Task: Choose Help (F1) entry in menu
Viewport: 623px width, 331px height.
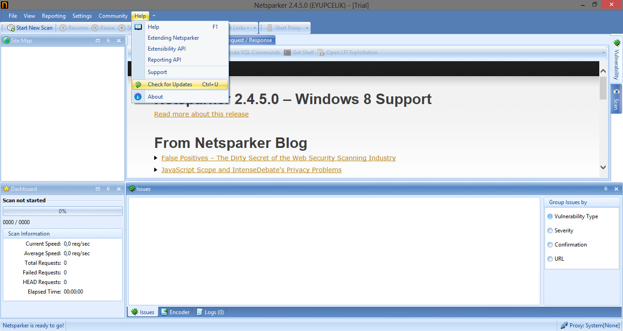Action: tap(180, 27)
